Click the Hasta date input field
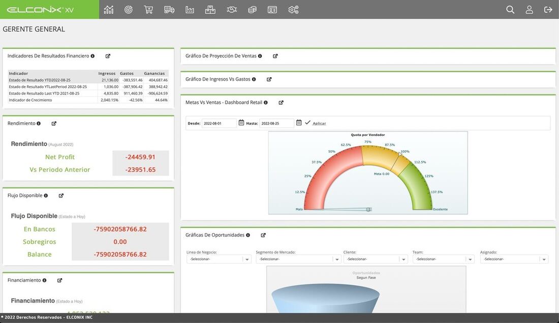 (x=276, y=123)
